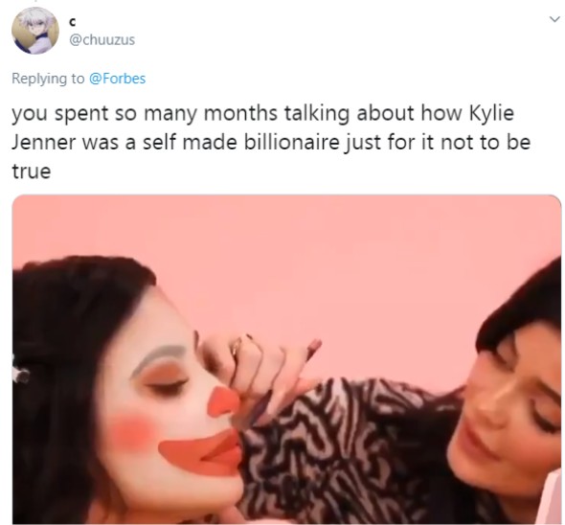Open the tweet options chevron menu
This screenshot has height=525, width=565.
pos(554,19)
